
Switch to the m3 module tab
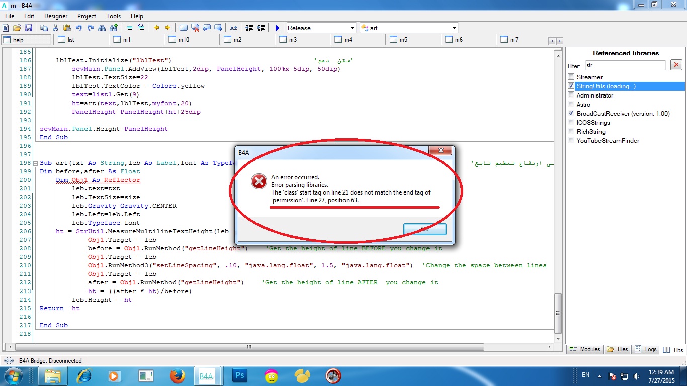(x=292, y=40)
